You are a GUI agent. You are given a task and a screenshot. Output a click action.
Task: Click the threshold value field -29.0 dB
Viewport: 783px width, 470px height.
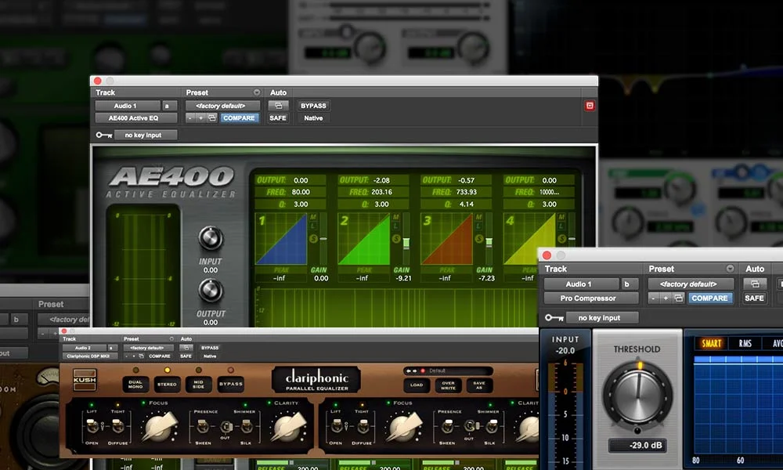637,445
